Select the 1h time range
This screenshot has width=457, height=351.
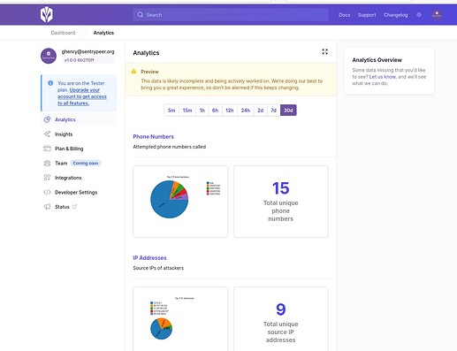(202, 111)
